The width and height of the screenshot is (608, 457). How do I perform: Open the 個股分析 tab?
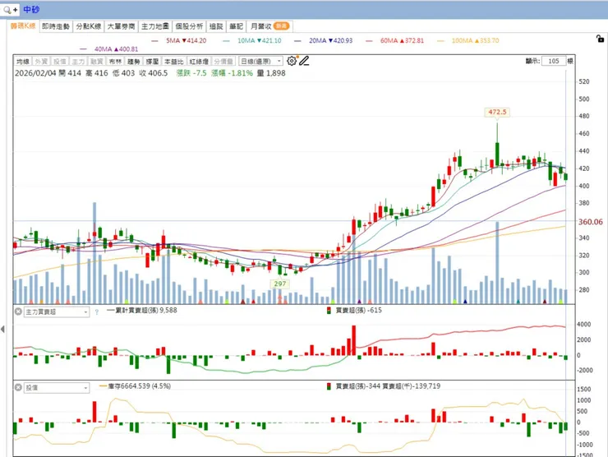pyautogui.click(x=189, y=26)
